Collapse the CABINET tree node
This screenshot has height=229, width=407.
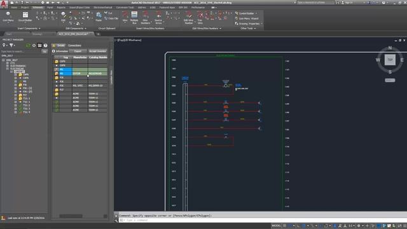pyautogui.click(x=11, y=71)
